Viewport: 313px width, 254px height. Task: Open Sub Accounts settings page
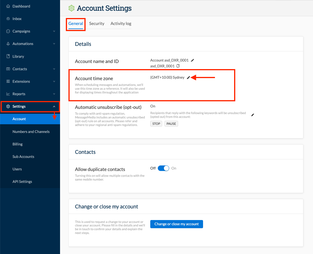coord(23,156)
